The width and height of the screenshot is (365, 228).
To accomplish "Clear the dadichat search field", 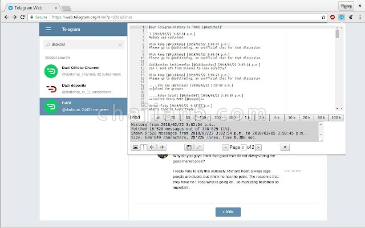I will (120, 44).
